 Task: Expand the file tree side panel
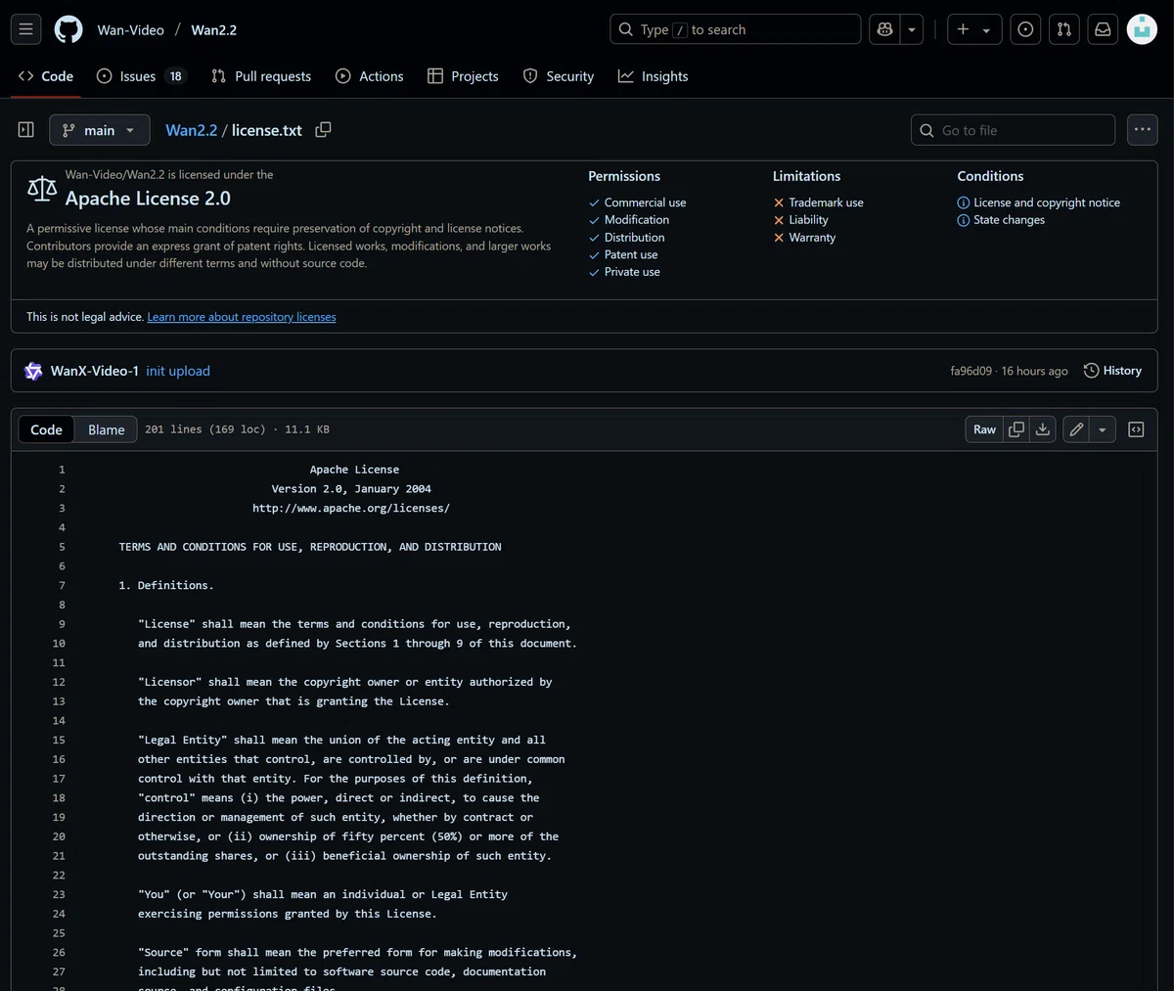(26, 130)
